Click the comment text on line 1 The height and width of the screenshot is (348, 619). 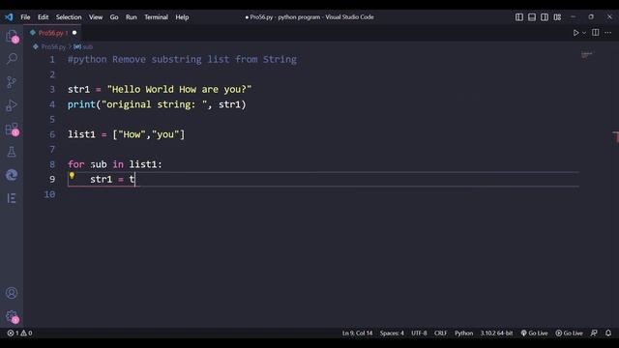182,60
